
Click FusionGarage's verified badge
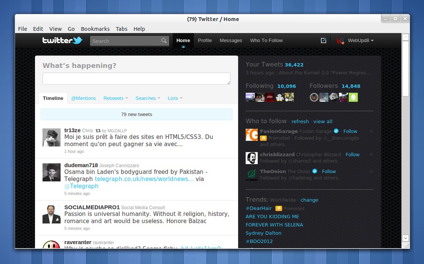pos(336,131)
